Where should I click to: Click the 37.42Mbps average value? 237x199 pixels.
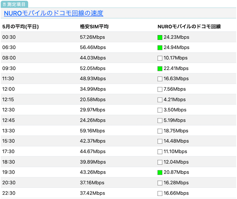pyautogui.click(x=92, y=193)
